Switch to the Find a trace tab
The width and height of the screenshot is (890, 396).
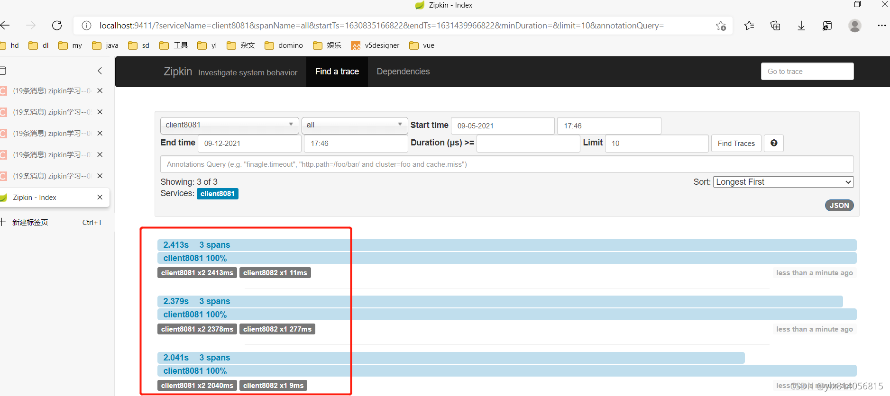(337, 72)
